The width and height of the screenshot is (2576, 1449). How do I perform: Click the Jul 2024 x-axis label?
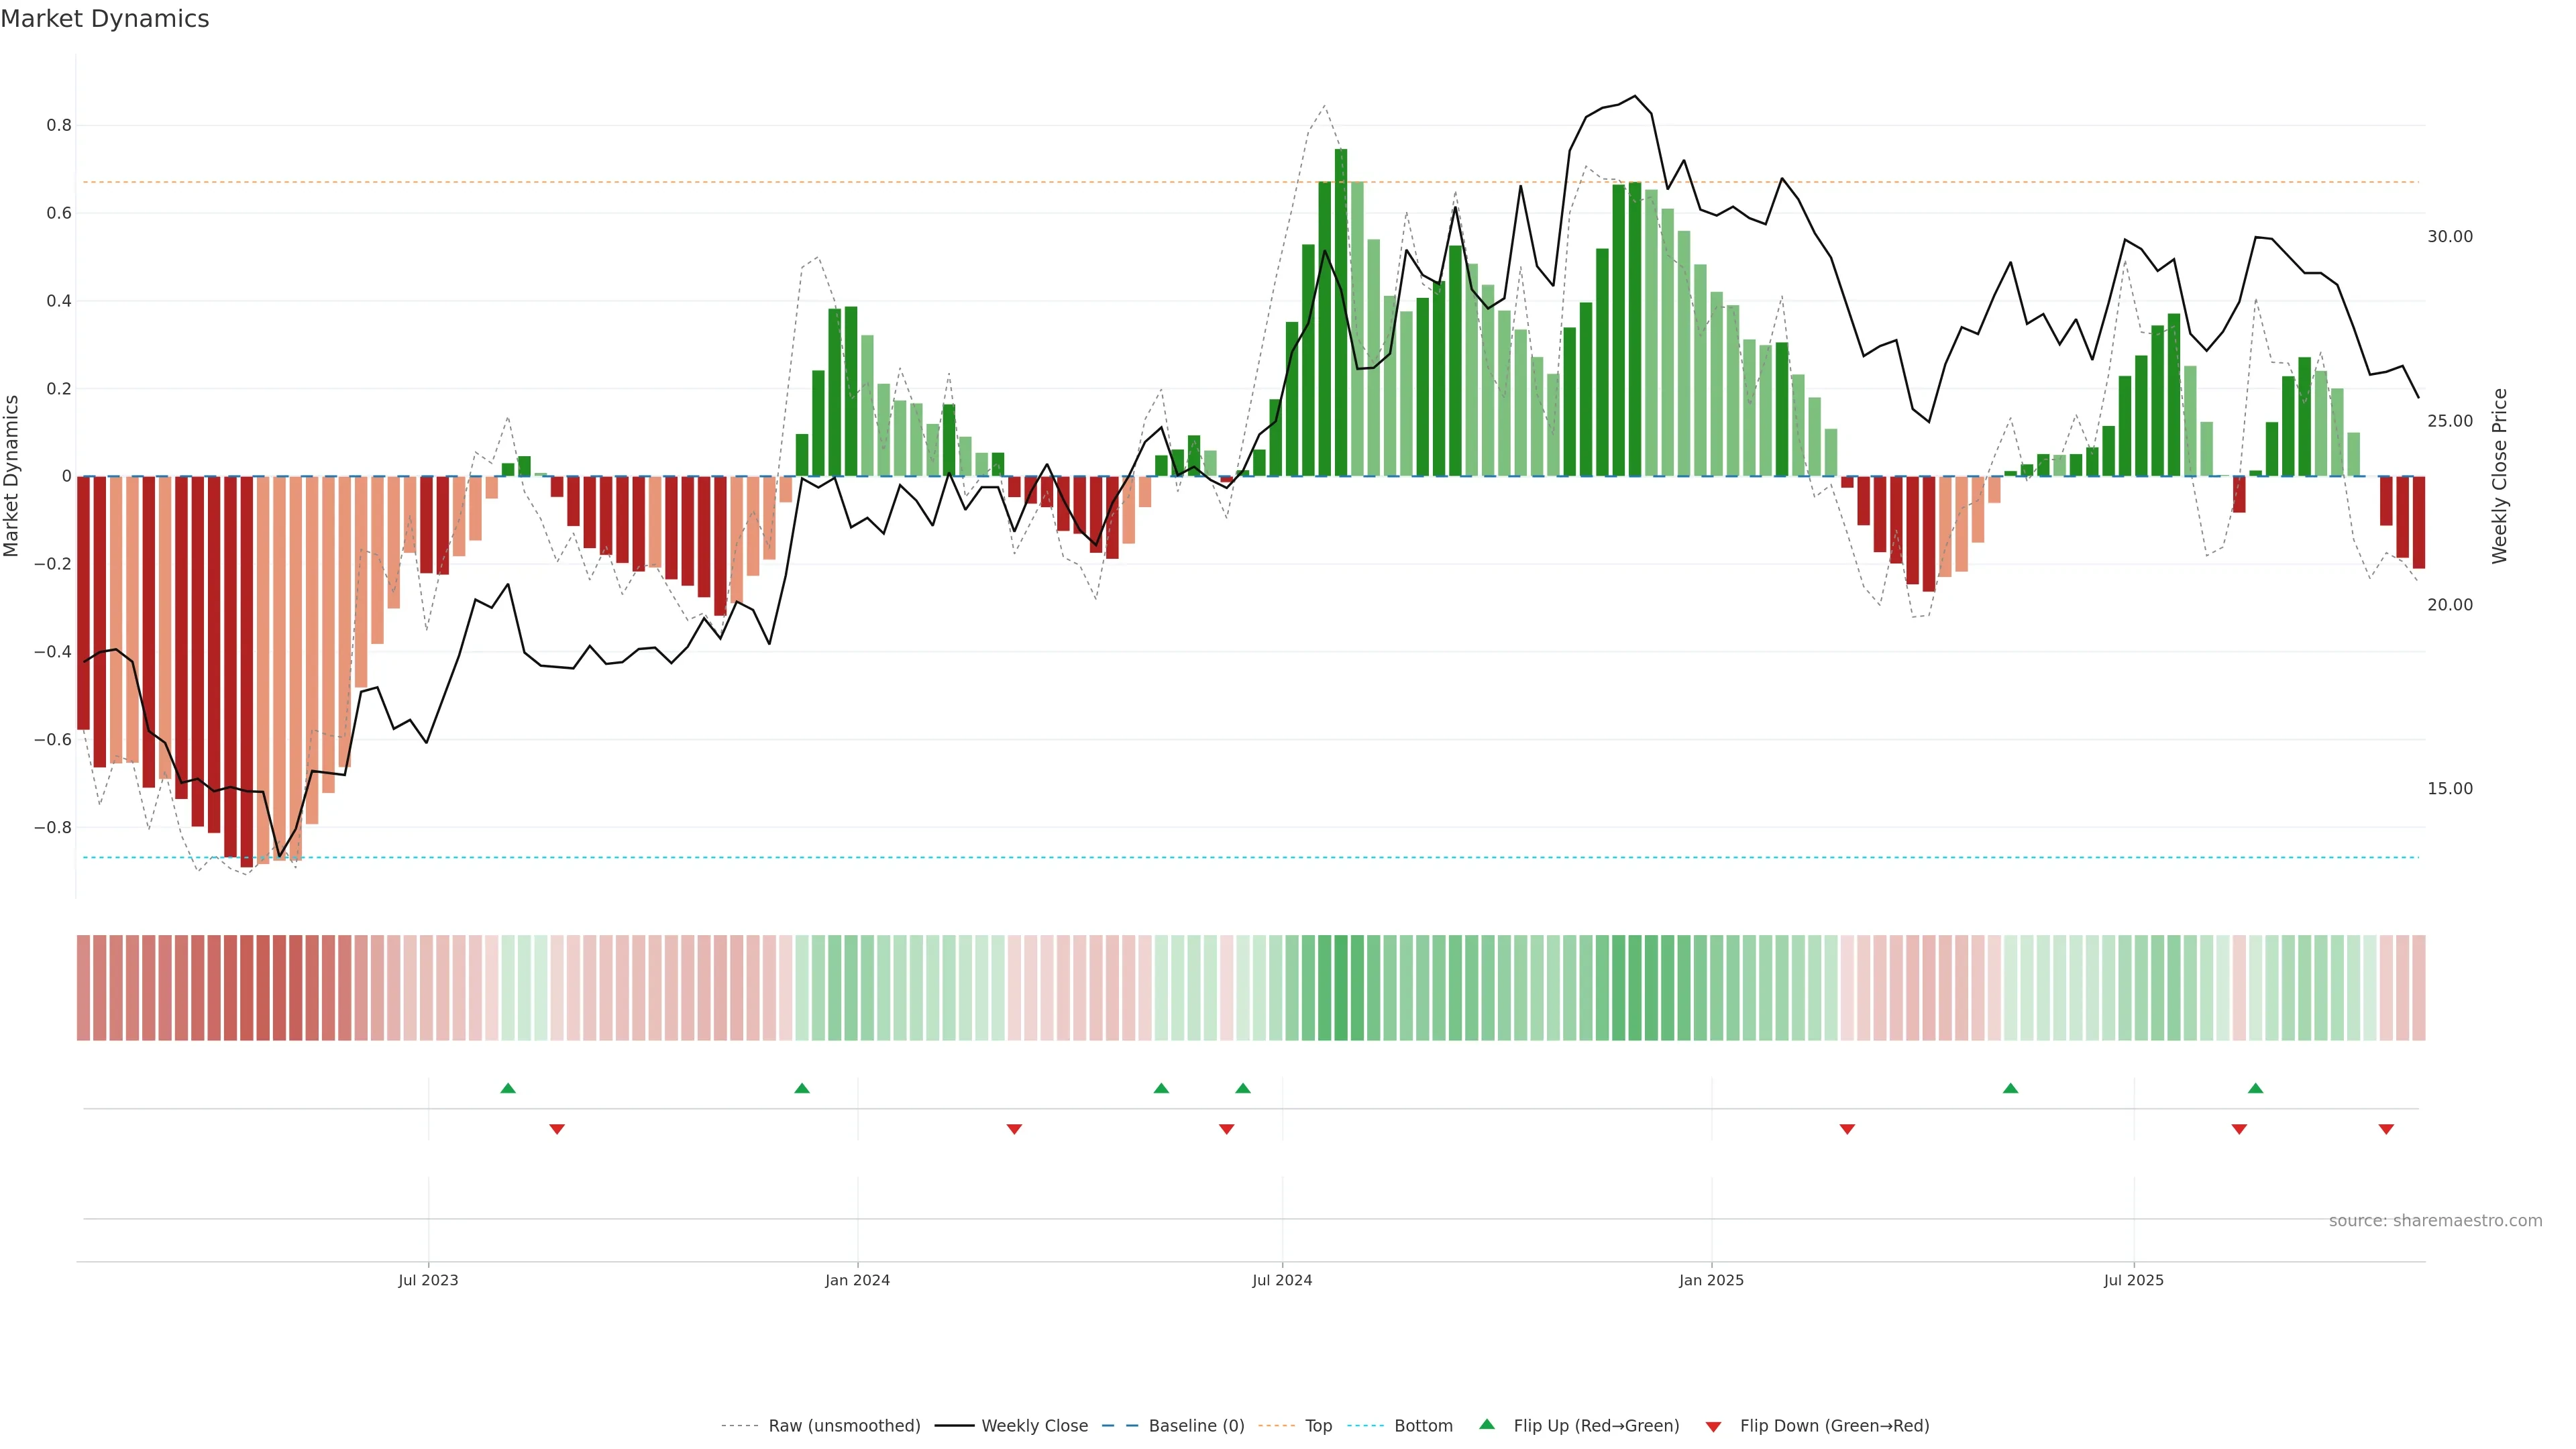tap(1282, 1280)
